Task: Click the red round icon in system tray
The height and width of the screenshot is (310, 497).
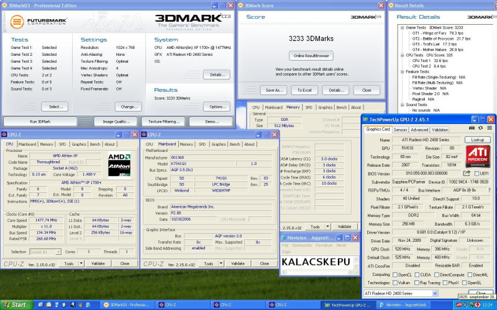Action: 477,305
